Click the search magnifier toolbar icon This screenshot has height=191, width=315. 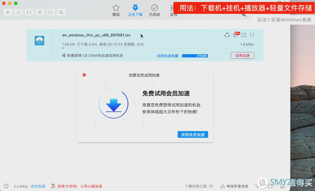[x=61, y=12]
